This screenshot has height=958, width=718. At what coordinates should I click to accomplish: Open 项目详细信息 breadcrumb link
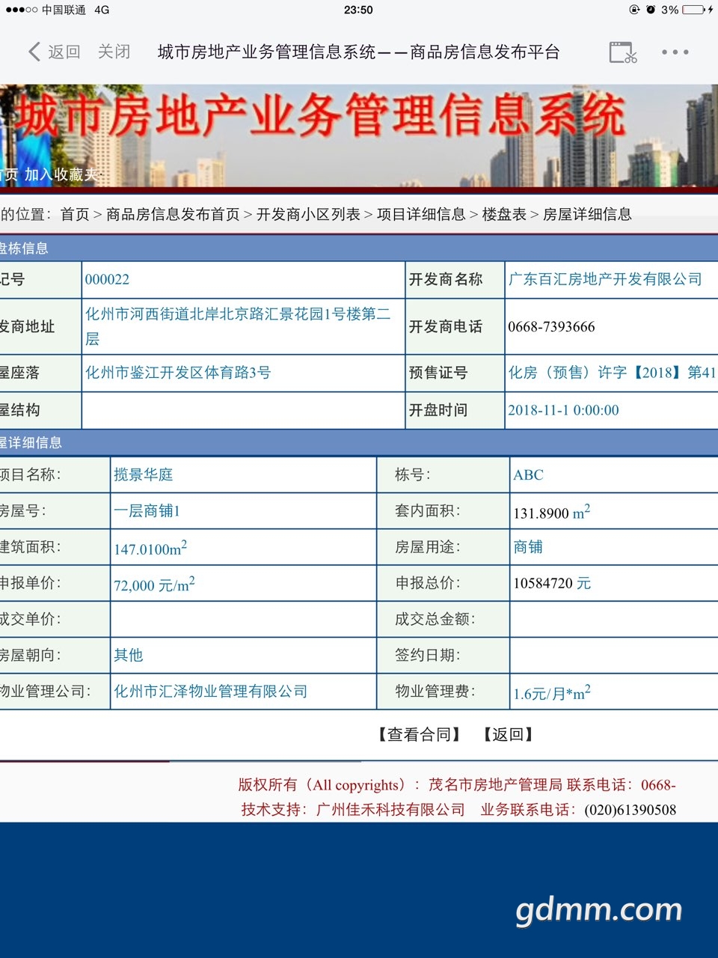(421, 215)
